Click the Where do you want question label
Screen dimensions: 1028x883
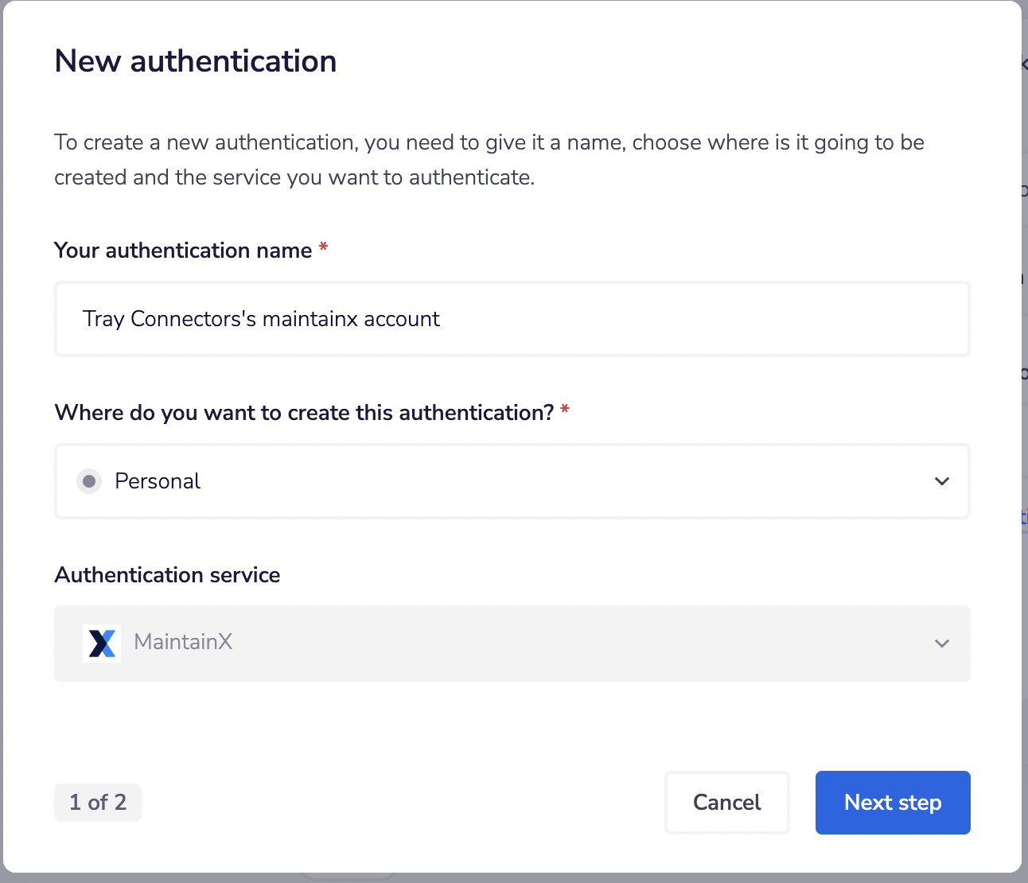(305, 412)
